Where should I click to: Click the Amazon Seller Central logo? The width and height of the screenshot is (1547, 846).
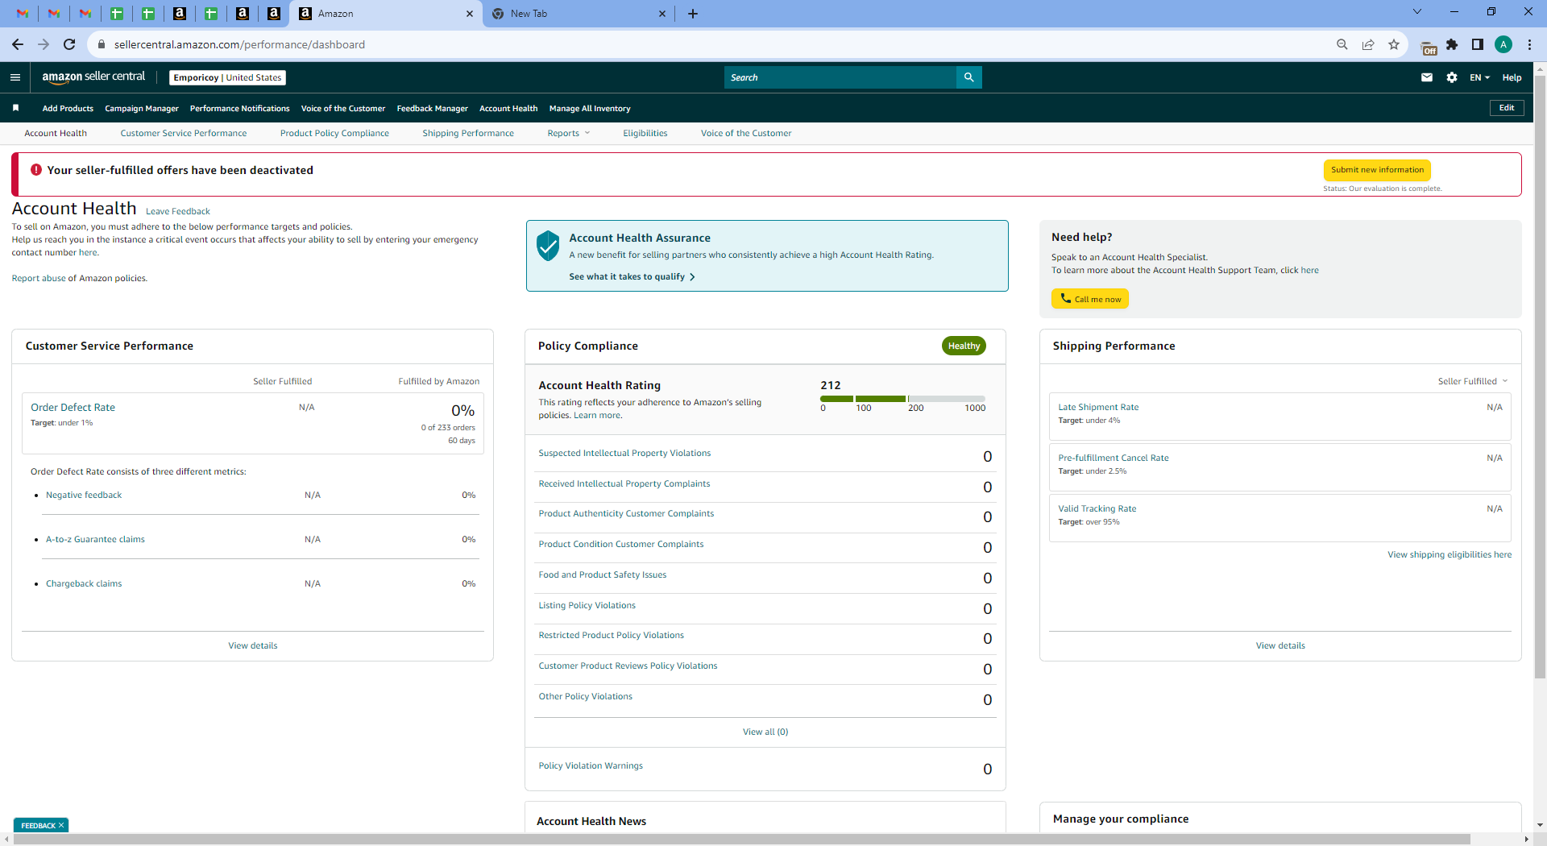[x=93, y=77]
